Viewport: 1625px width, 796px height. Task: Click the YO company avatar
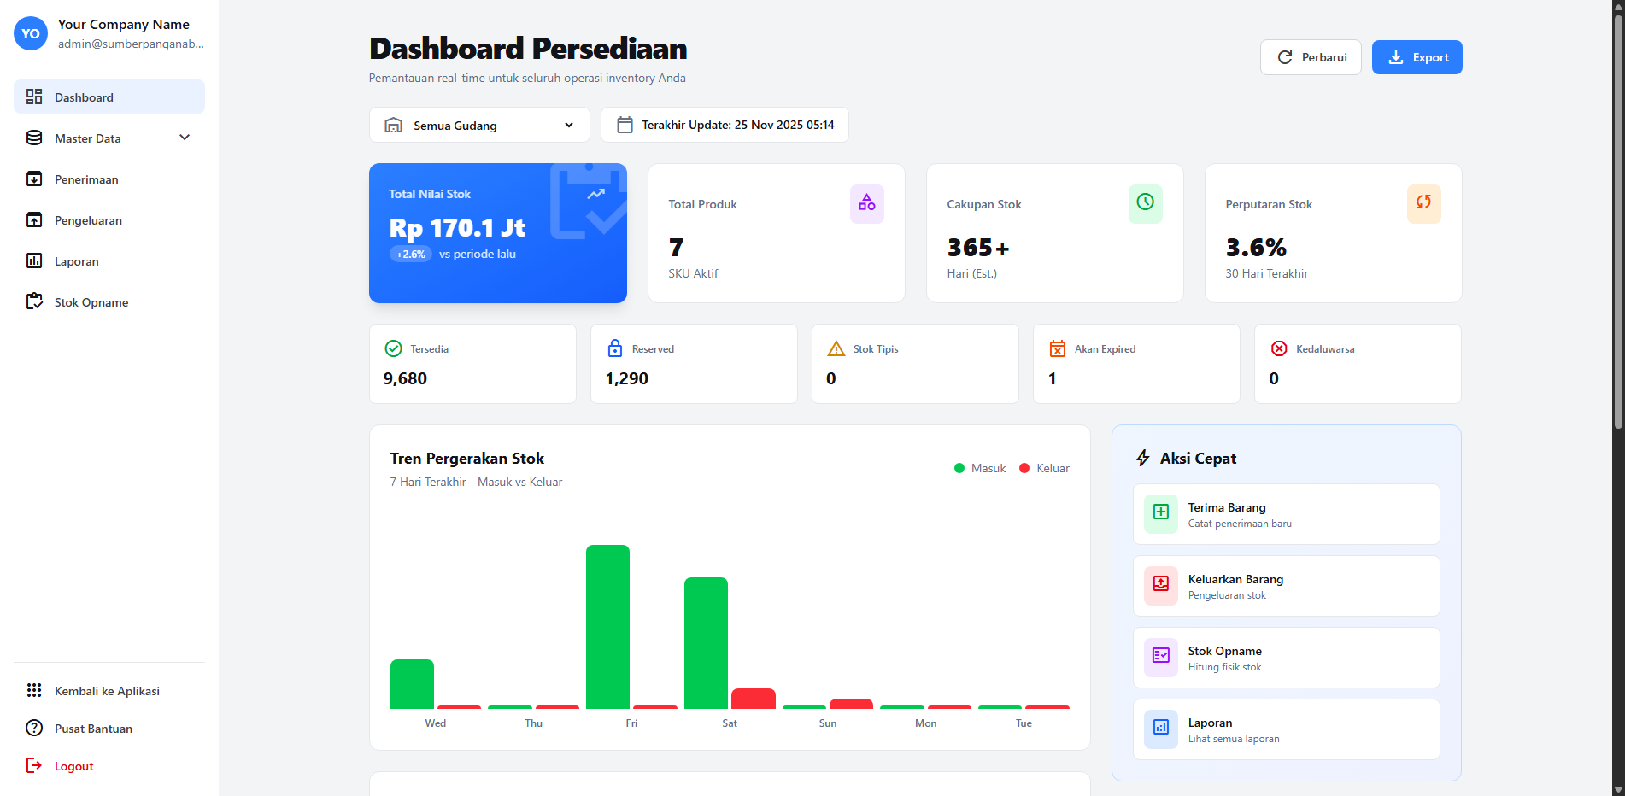[30, 33]
